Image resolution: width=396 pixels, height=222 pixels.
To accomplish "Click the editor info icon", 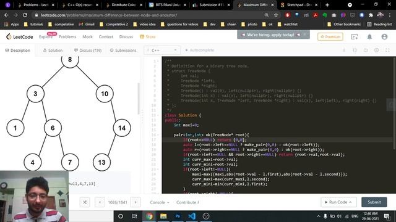I will [344, 51].
